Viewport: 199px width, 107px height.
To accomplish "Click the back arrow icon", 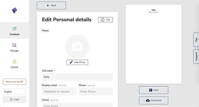I will click(48, 5).
